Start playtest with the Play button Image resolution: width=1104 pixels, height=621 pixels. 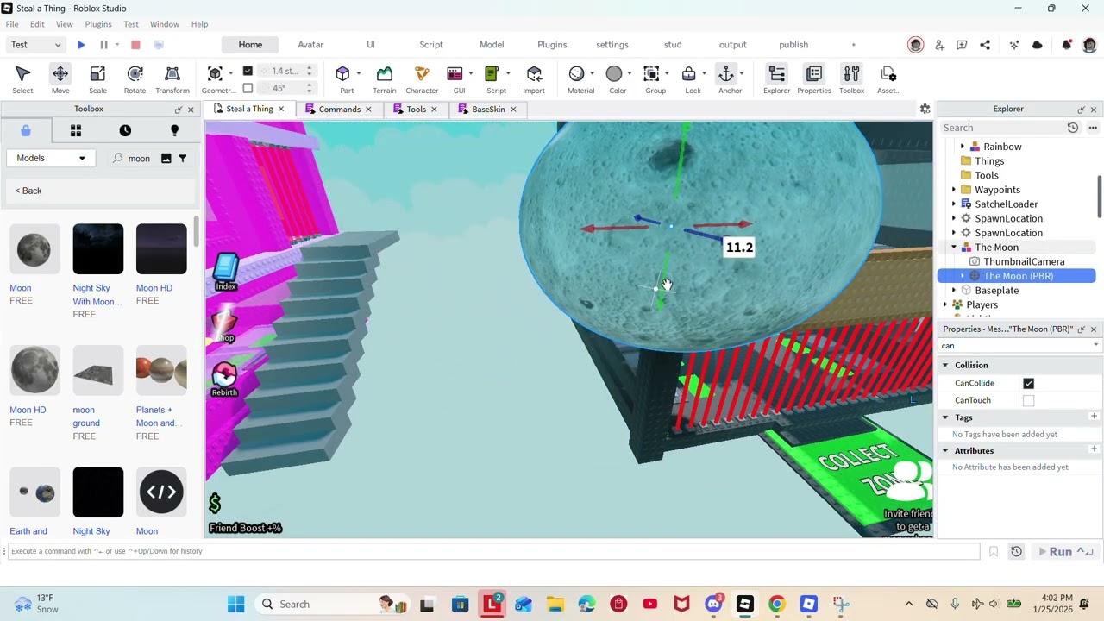tap(81, 45)
